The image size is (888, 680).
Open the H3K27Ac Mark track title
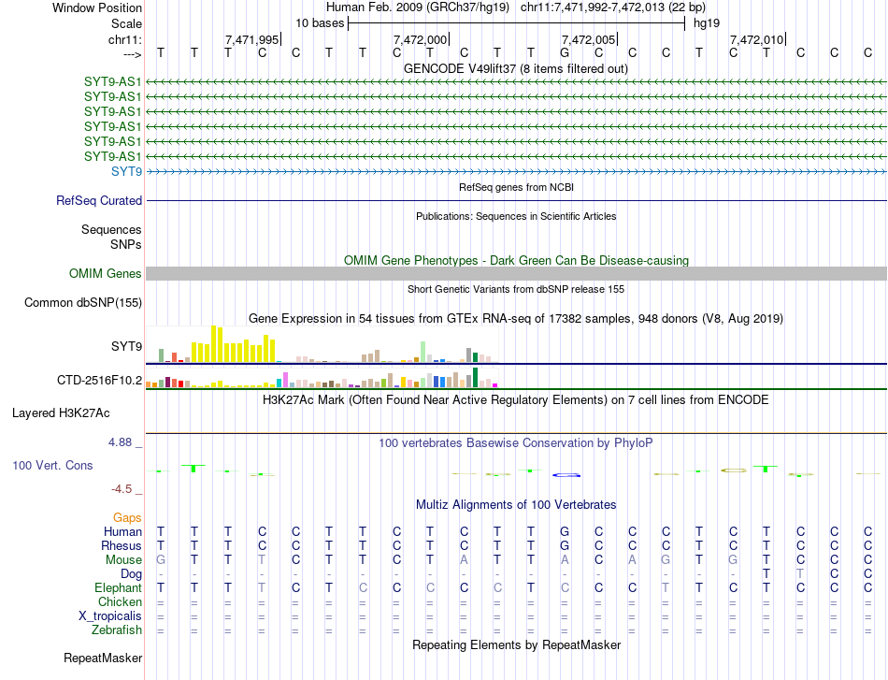516,400
